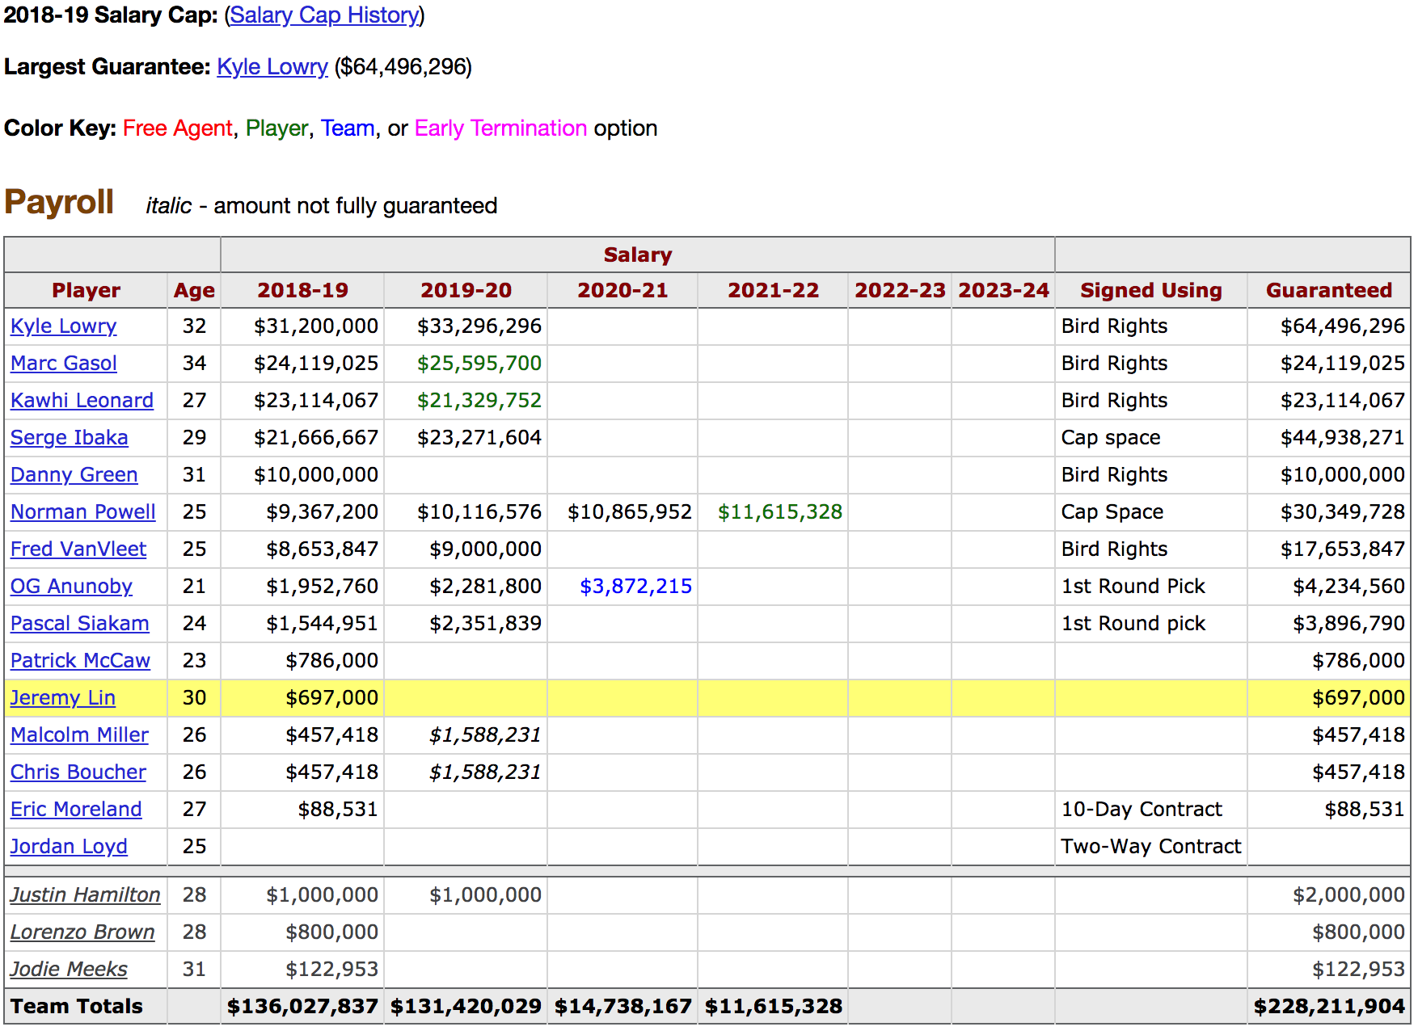Open Patrick McCaw's player page
Viewport: 1418px width, 1031px height.
pyautogui.click(x=81, y=661)
